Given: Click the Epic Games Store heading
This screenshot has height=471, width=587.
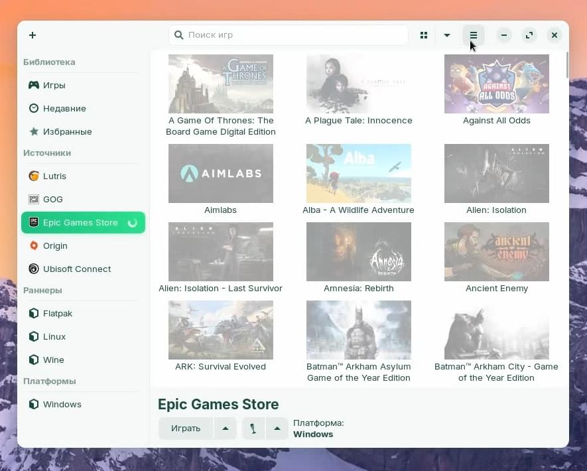Looking at the screenshot, I should click(x=218, y=405).
